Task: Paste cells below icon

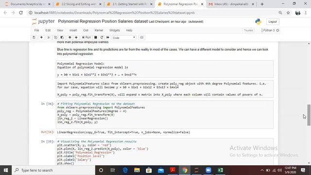Action: [x=62, y=37]
